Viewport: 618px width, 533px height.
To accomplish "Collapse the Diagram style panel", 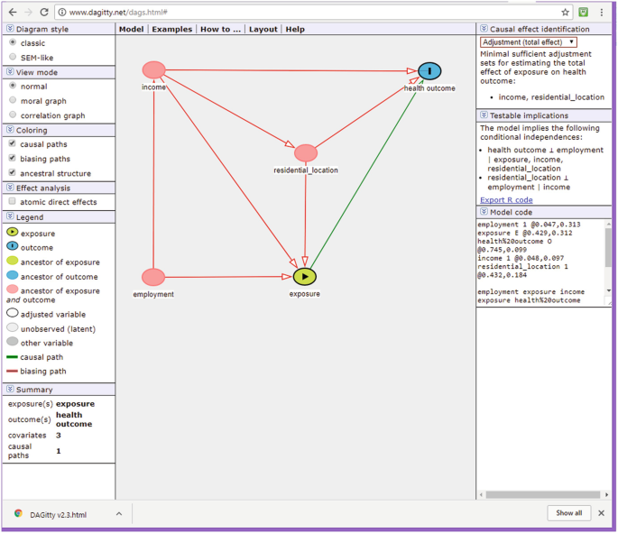I will [9, 29].
